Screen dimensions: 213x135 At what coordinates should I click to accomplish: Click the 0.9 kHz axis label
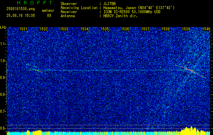3,78
